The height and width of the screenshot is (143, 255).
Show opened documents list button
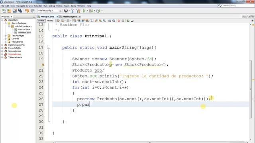[x=249, y=16]
